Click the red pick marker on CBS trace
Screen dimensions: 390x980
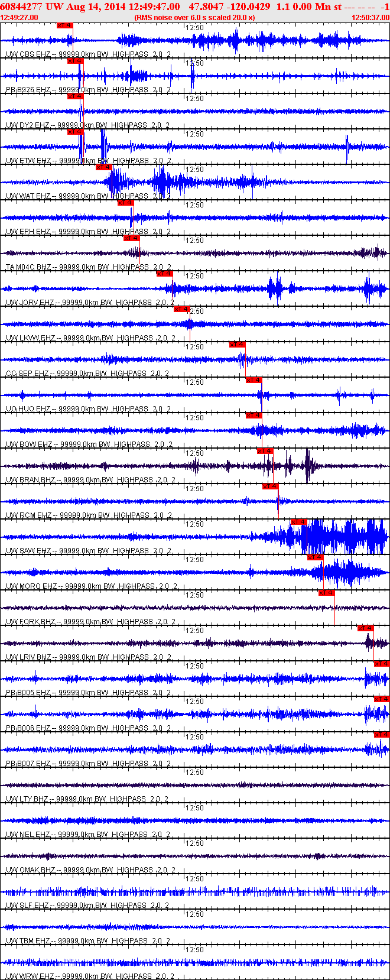point(65,25)
